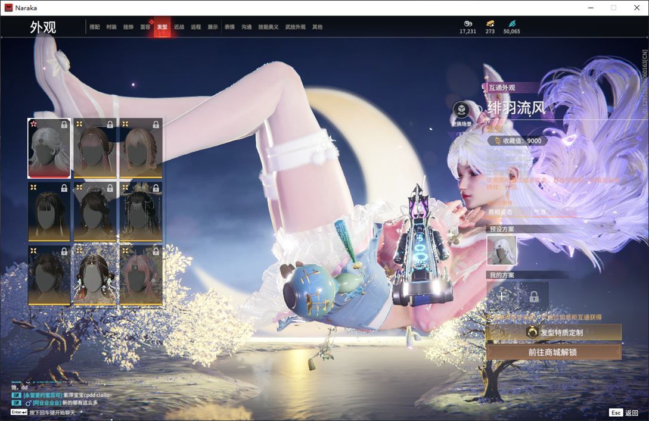Click the currency icon above 17,231
Viewport: 649px width, 421px height.
coord(468,24)
